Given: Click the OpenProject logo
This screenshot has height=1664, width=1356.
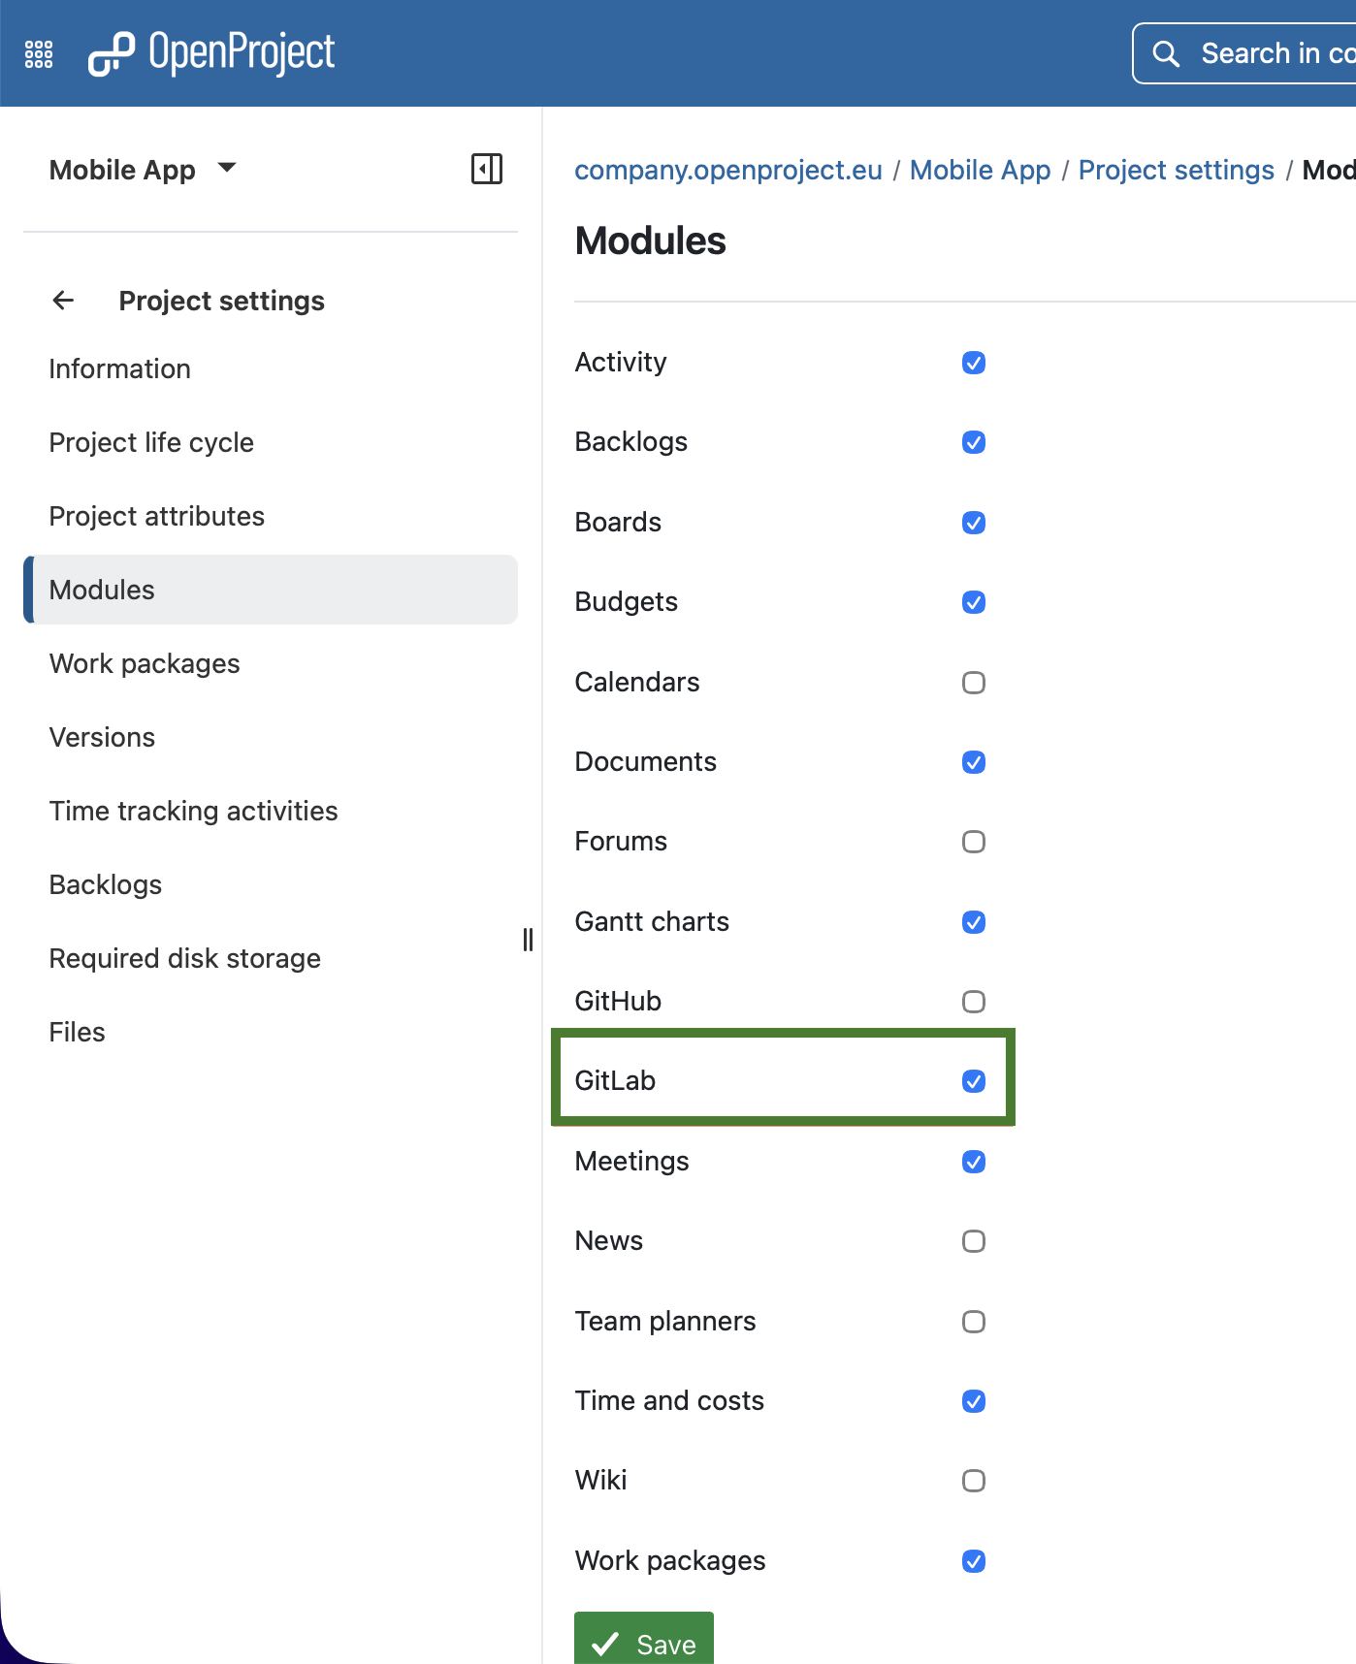Looking at the screenshot, I should (x=211, y=53).
